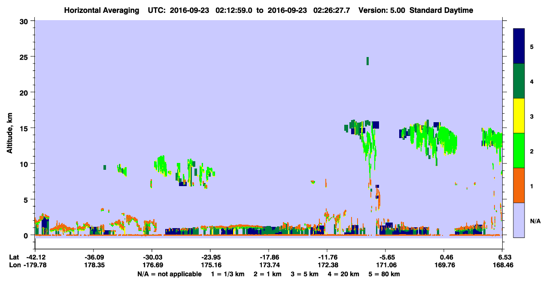Click the isolated dark green feature near 24 km
558x286 pixels.
click(367, 61)
